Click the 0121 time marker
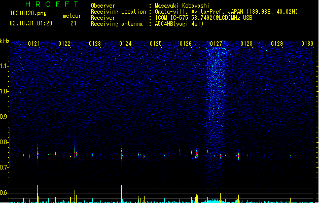 click(x=34, y=44)
